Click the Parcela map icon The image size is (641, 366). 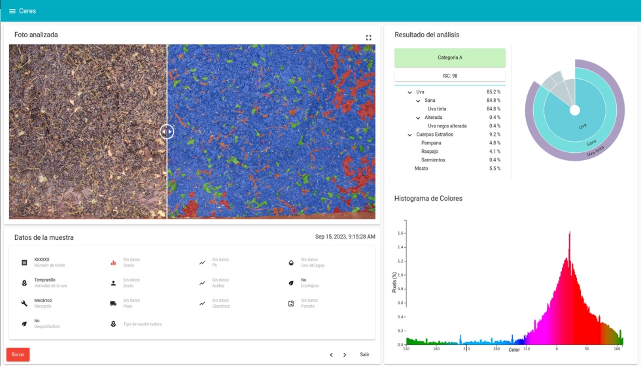[x=291, y=303]
